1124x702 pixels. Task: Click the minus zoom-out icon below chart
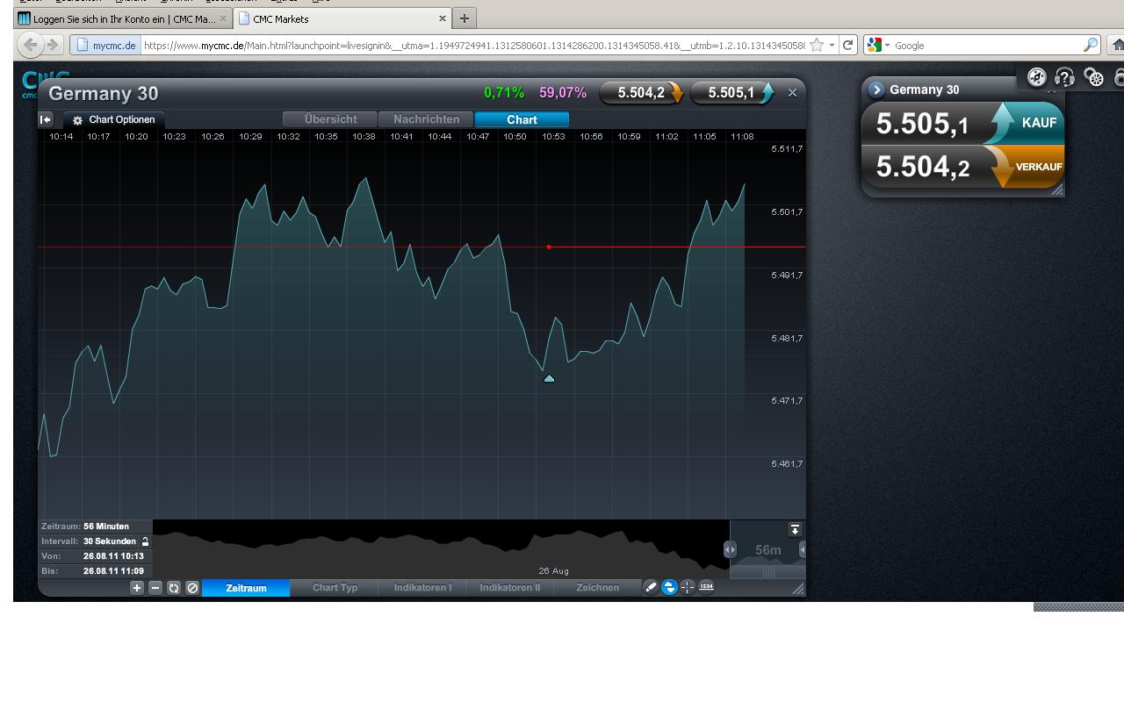tap(155, 588)
